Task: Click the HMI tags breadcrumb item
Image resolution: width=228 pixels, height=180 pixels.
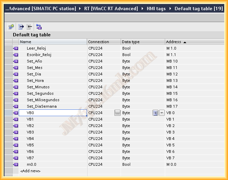Action: tap(156, 8)
